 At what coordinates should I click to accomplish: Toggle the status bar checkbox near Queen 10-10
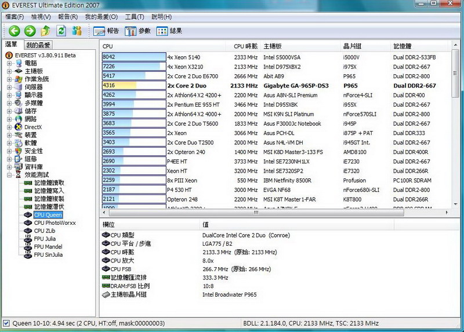(x=6, y=323)
